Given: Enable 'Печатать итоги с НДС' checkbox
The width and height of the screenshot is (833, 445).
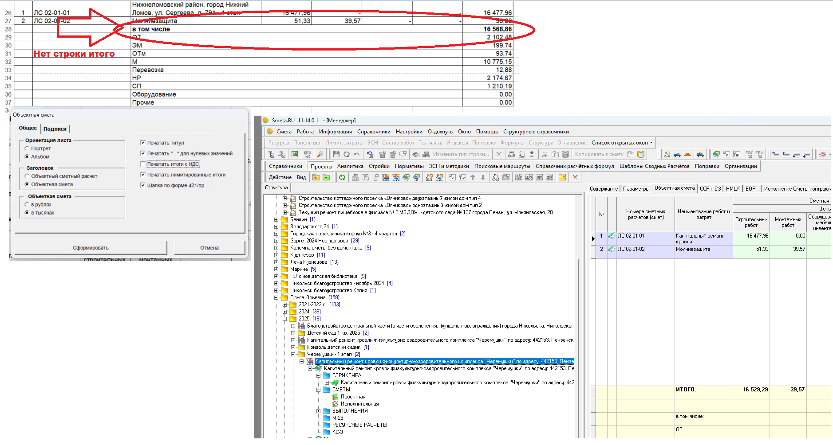Looking at the screenshot, I should [143, 164].
